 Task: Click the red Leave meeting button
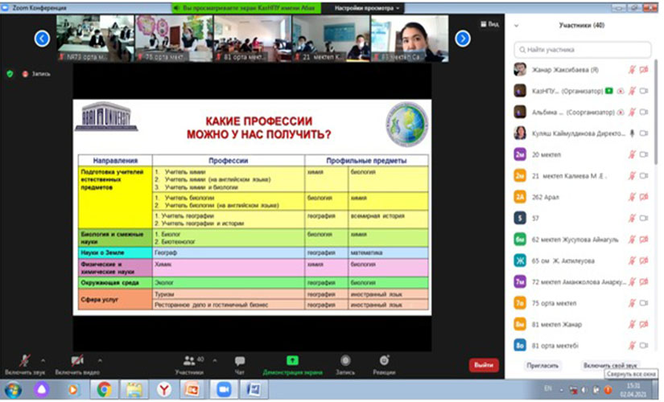click(484, 365)
